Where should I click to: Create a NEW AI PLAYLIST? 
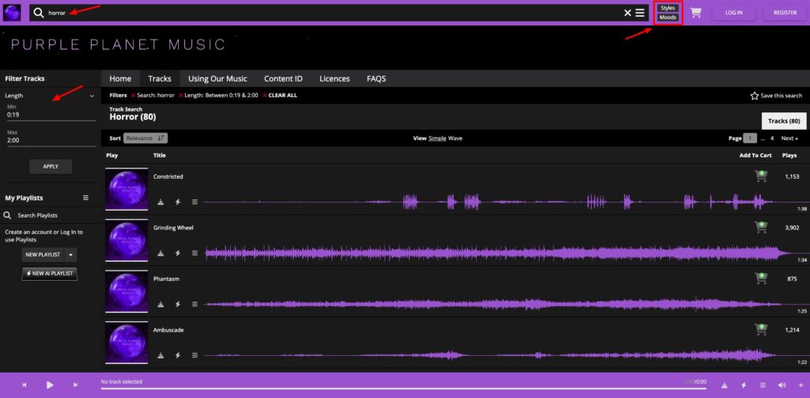[x=50, y=274]
